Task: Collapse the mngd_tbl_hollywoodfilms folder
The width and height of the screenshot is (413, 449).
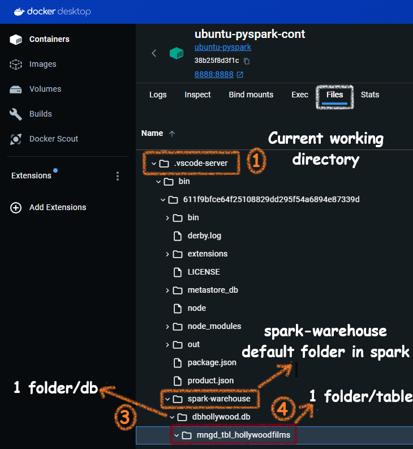Action: click(177, 435)
